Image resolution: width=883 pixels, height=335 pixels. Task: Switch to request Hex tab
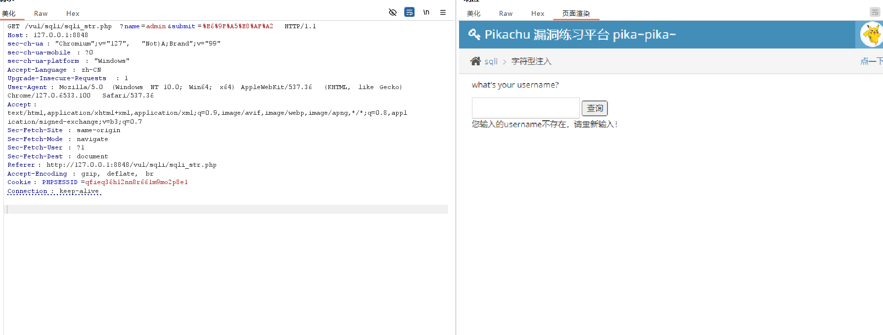tap(73, 13)
